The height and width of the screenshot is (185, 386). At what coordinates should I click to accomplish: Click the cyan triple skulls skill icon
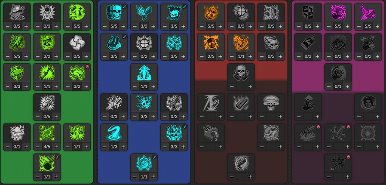(114, 13)
